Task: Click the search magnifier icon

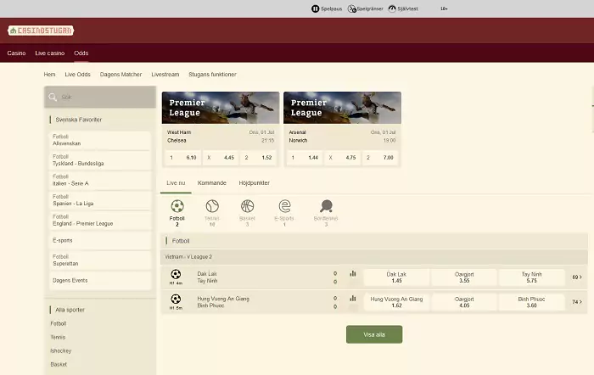Action: (x=53, y=97)
